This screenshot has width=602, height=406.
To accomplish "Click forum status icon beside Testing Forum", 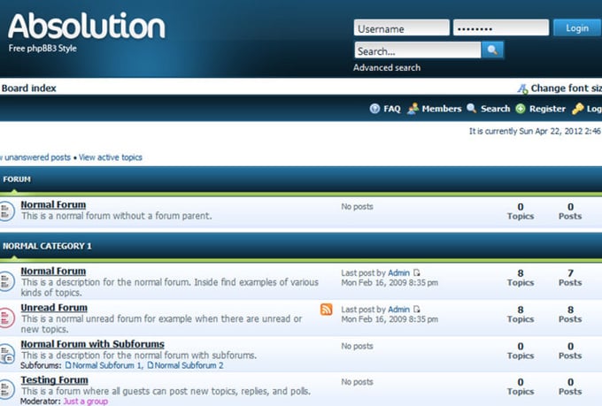I will (7, 389).
